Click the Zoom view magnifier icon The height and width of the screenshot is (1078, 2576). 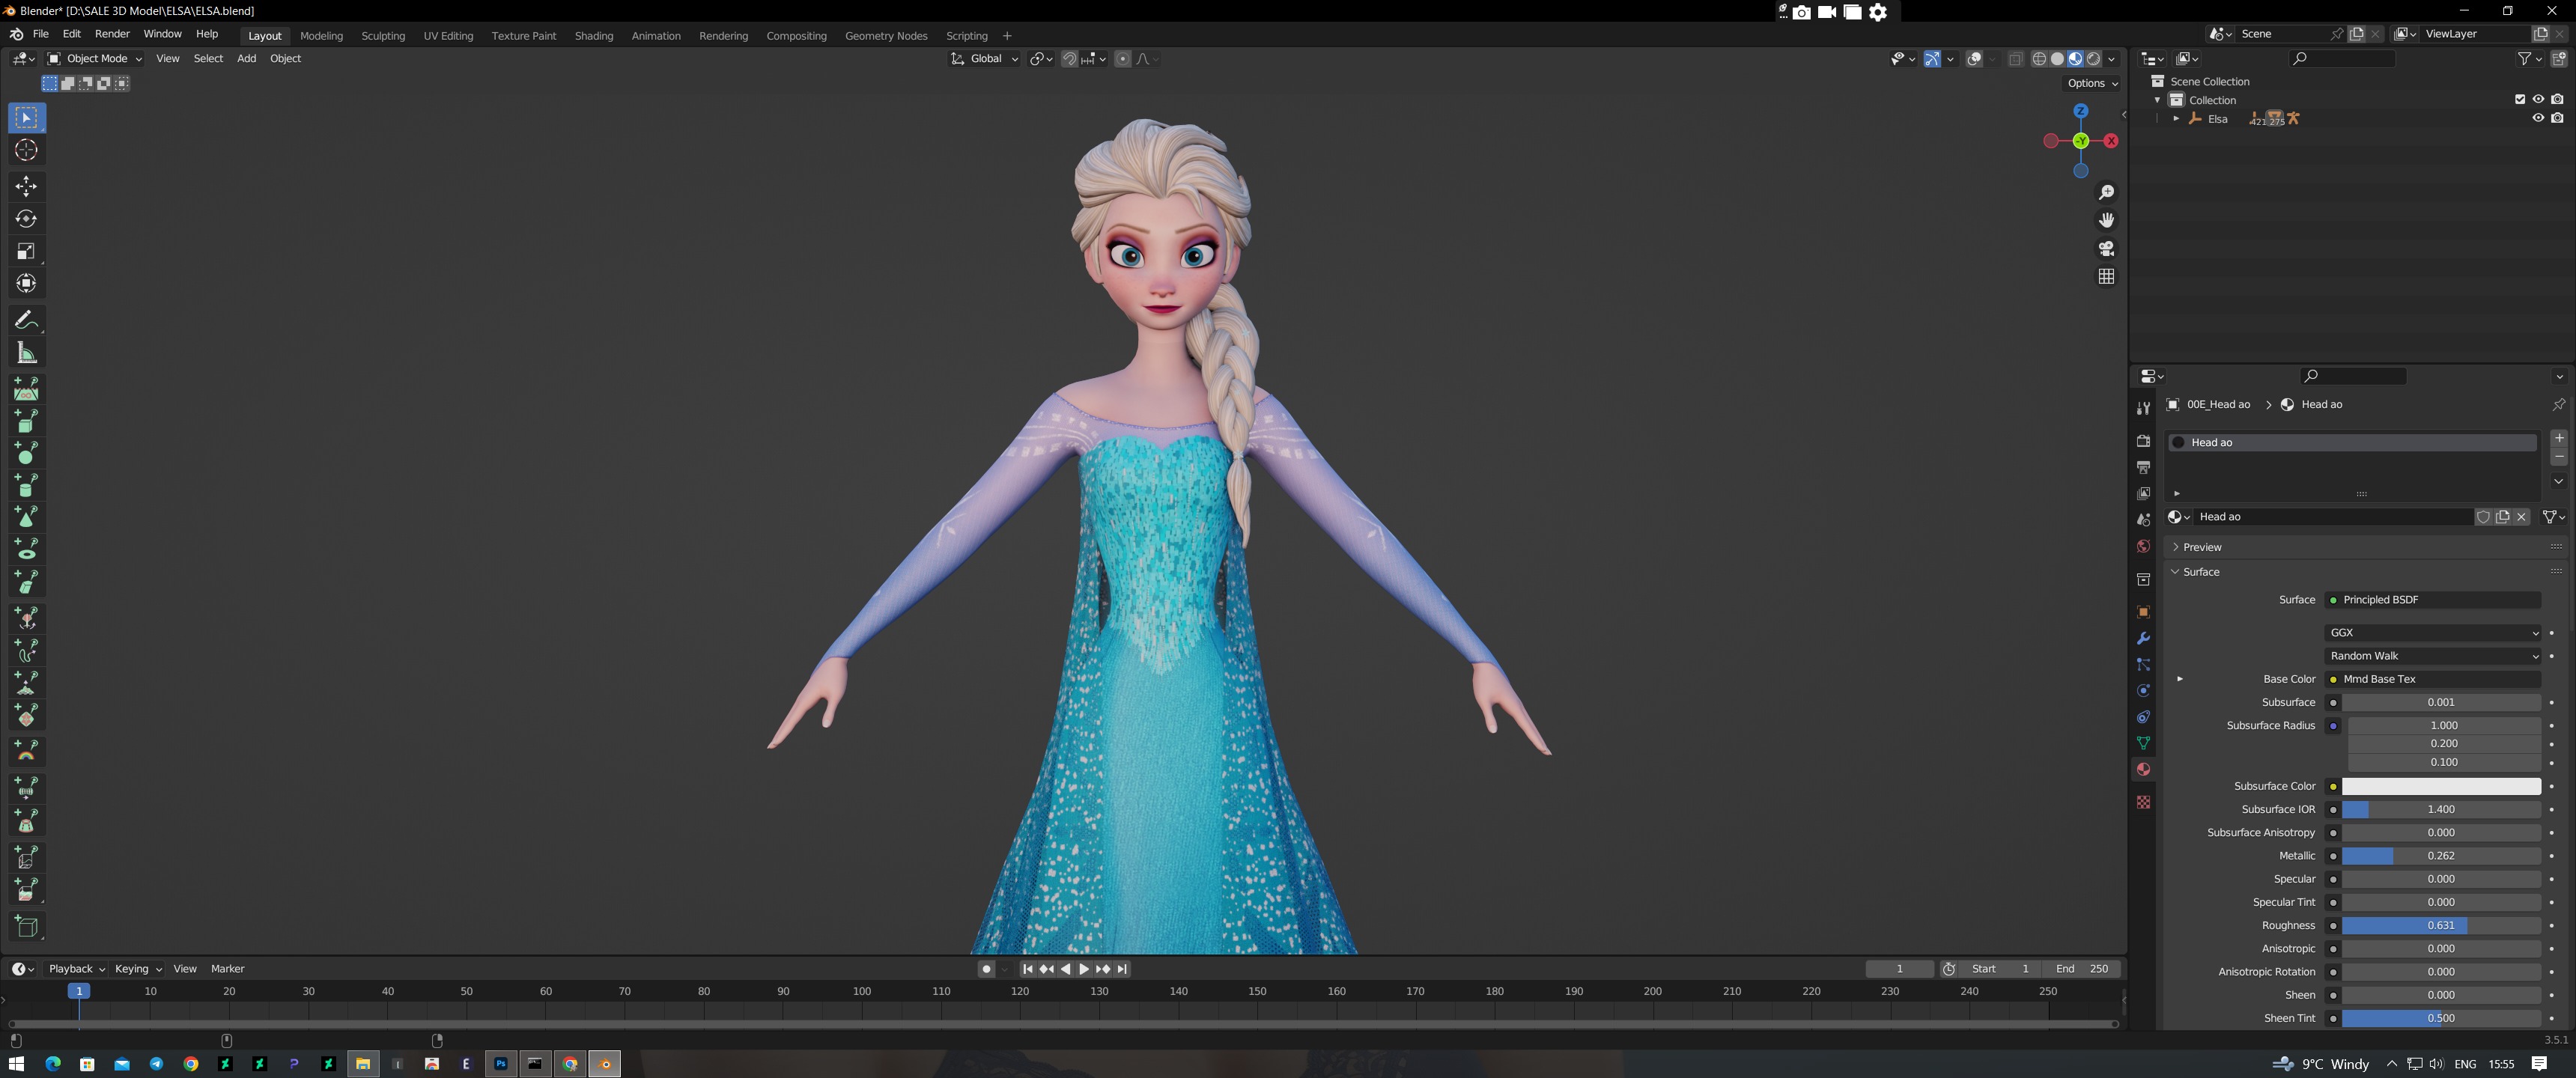pos(2106,192)
